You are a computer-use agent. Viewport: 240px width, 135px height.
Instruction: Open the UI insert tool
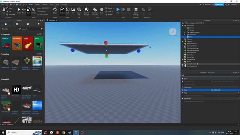73,10
